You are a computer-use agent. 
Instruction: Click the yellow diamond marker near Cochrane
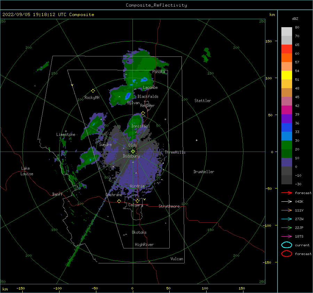tap(119, 201)
